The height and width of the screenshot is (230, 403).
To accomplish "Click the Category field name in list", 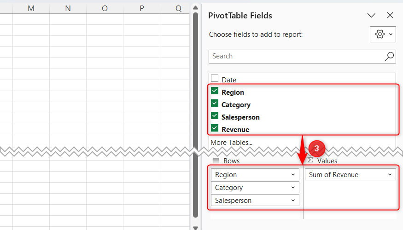I will coord(236,105).
